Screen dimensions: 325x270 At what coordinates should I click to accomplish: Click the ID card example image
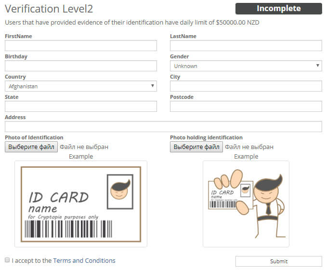click(81, 204)
